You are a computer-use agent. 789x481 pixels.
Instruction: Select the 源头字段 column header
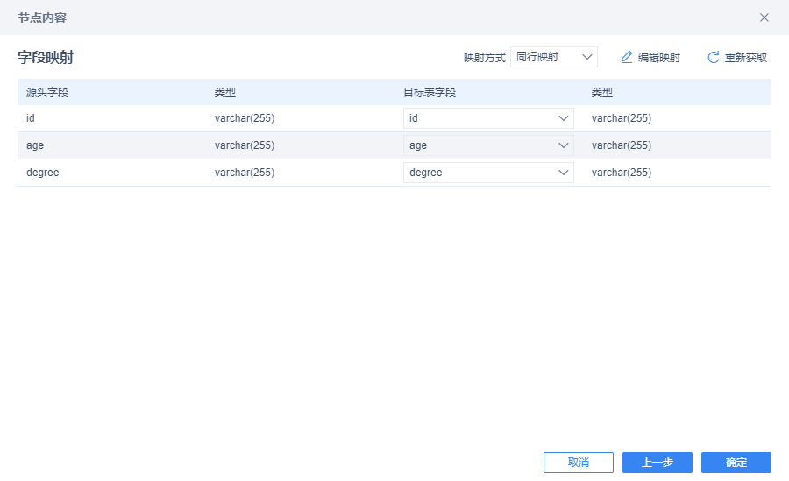tap(47, 93)
